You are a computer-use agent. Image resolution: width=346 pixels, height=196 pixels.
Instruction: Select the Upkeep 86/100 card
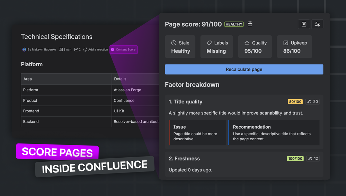(x=295, y=47)
